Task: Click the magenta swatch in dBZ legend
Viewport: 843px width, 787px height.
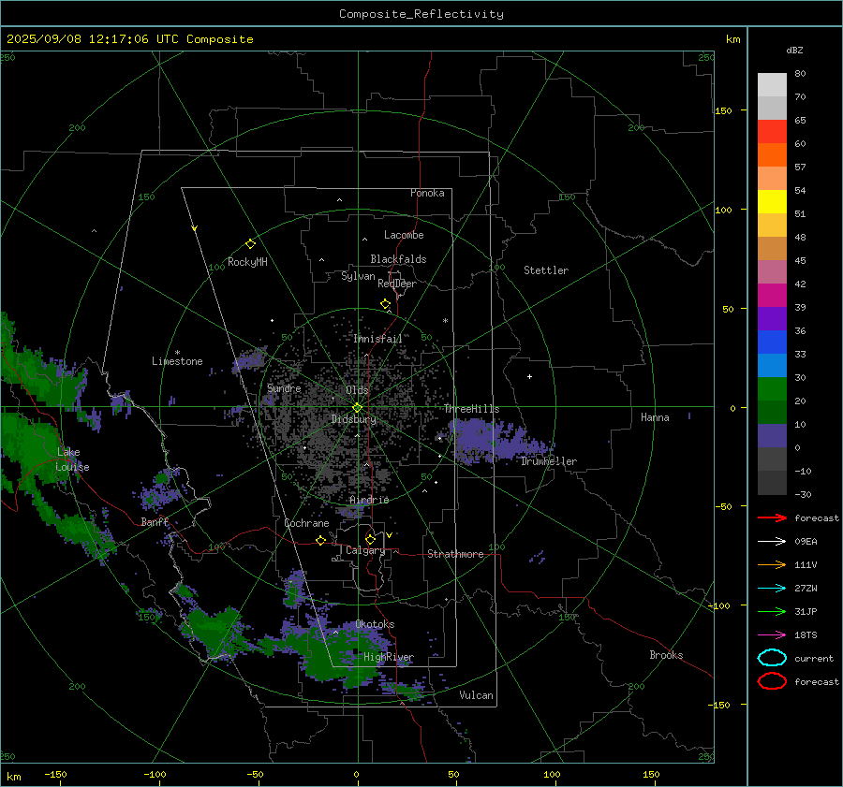Action: [x=772, y=296]
